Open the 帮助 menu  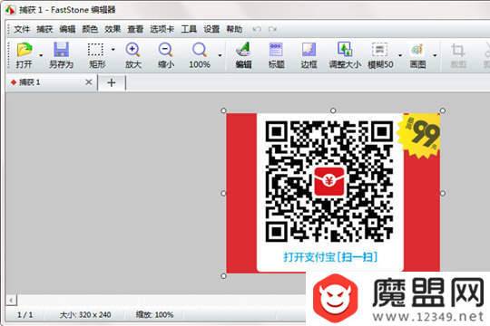[x=234, y=29]
